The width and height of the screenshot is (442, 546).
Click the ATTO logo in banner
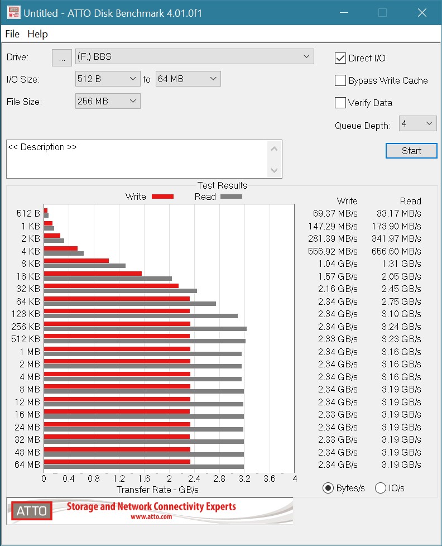click(32, 511)
